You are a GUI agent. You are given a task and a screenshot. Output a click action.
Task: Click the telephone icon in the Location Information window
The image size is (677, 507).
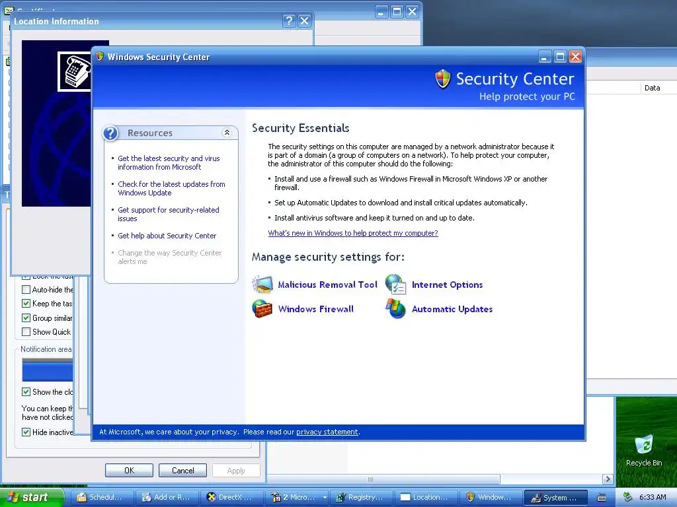coord(75,71)
